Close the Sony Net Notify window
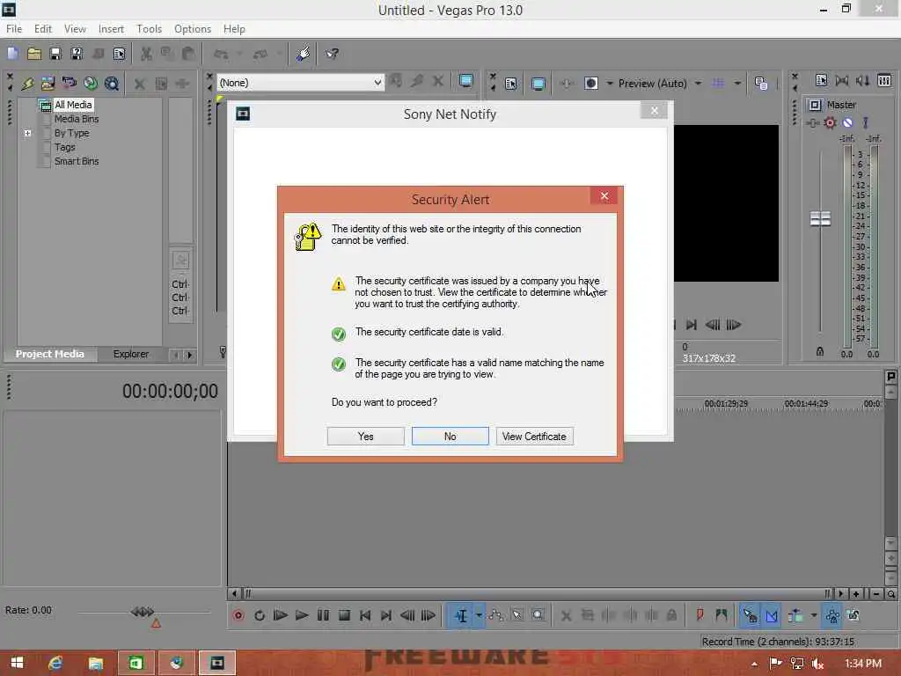This screenshot has width=901, height=676. [654, 110]
